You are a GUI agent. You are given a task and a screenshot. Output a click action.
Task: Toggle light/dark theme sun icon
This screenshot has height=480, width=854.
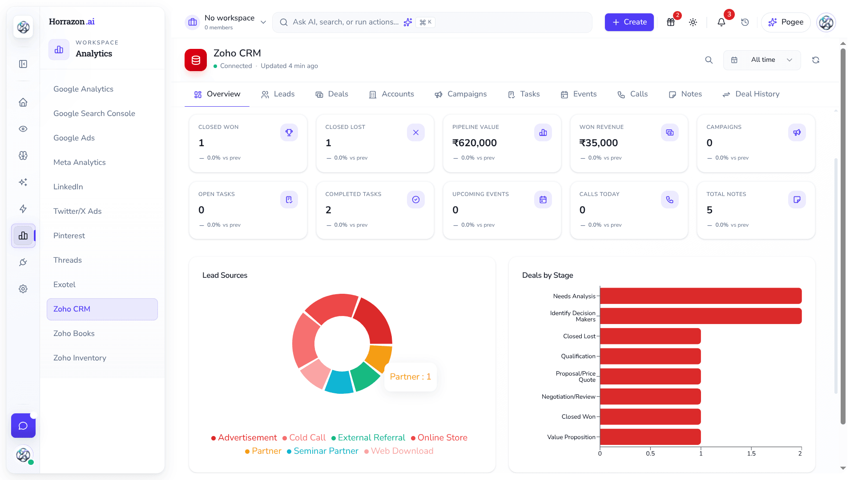(693, 22)
